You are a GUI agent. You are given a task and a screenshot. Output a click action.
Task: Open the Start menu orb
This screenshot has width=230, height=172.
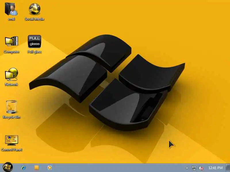tap(8, 167)
